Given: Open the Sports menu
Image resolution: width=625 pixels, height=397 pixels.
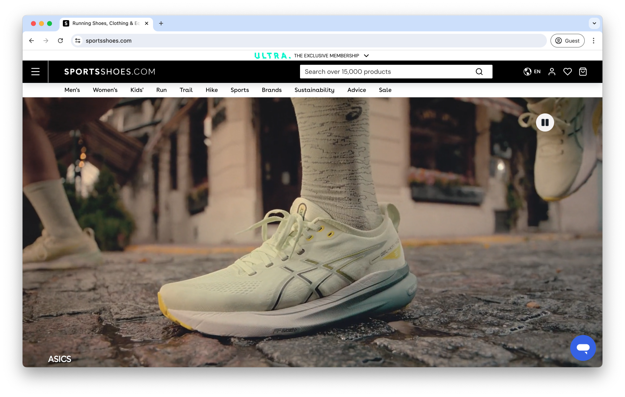Looking at the screenshot, I should click(240, 90).
